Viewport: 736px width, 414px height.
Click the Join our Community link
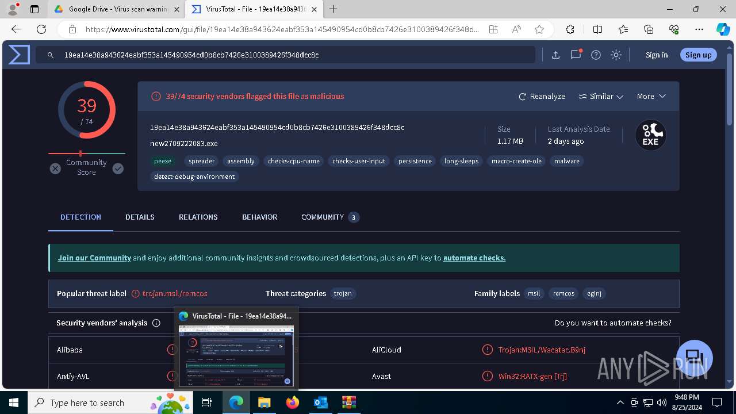[94, 258]
